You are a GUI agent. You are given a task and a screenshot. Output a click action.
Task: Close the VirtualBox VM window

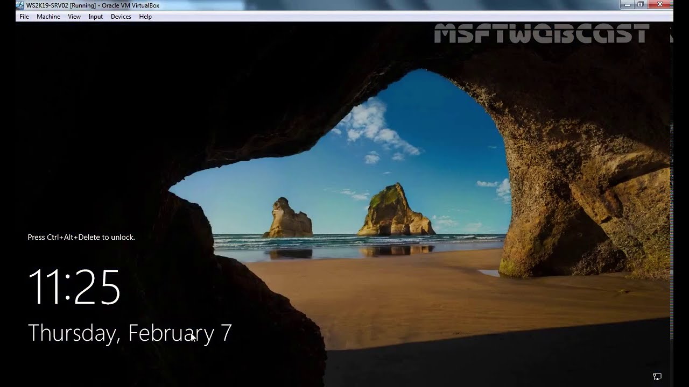[659, 4]
